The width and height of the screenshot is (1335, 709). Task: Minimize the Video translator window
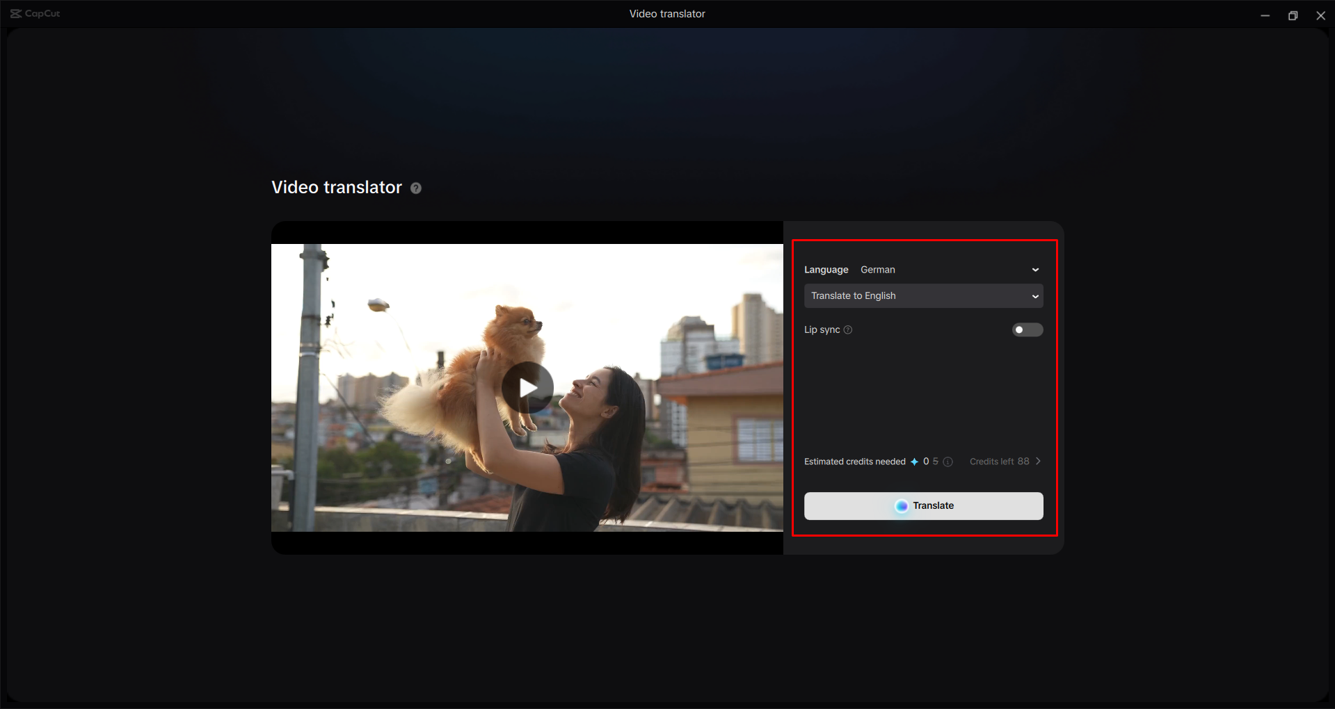[1265, 15]
